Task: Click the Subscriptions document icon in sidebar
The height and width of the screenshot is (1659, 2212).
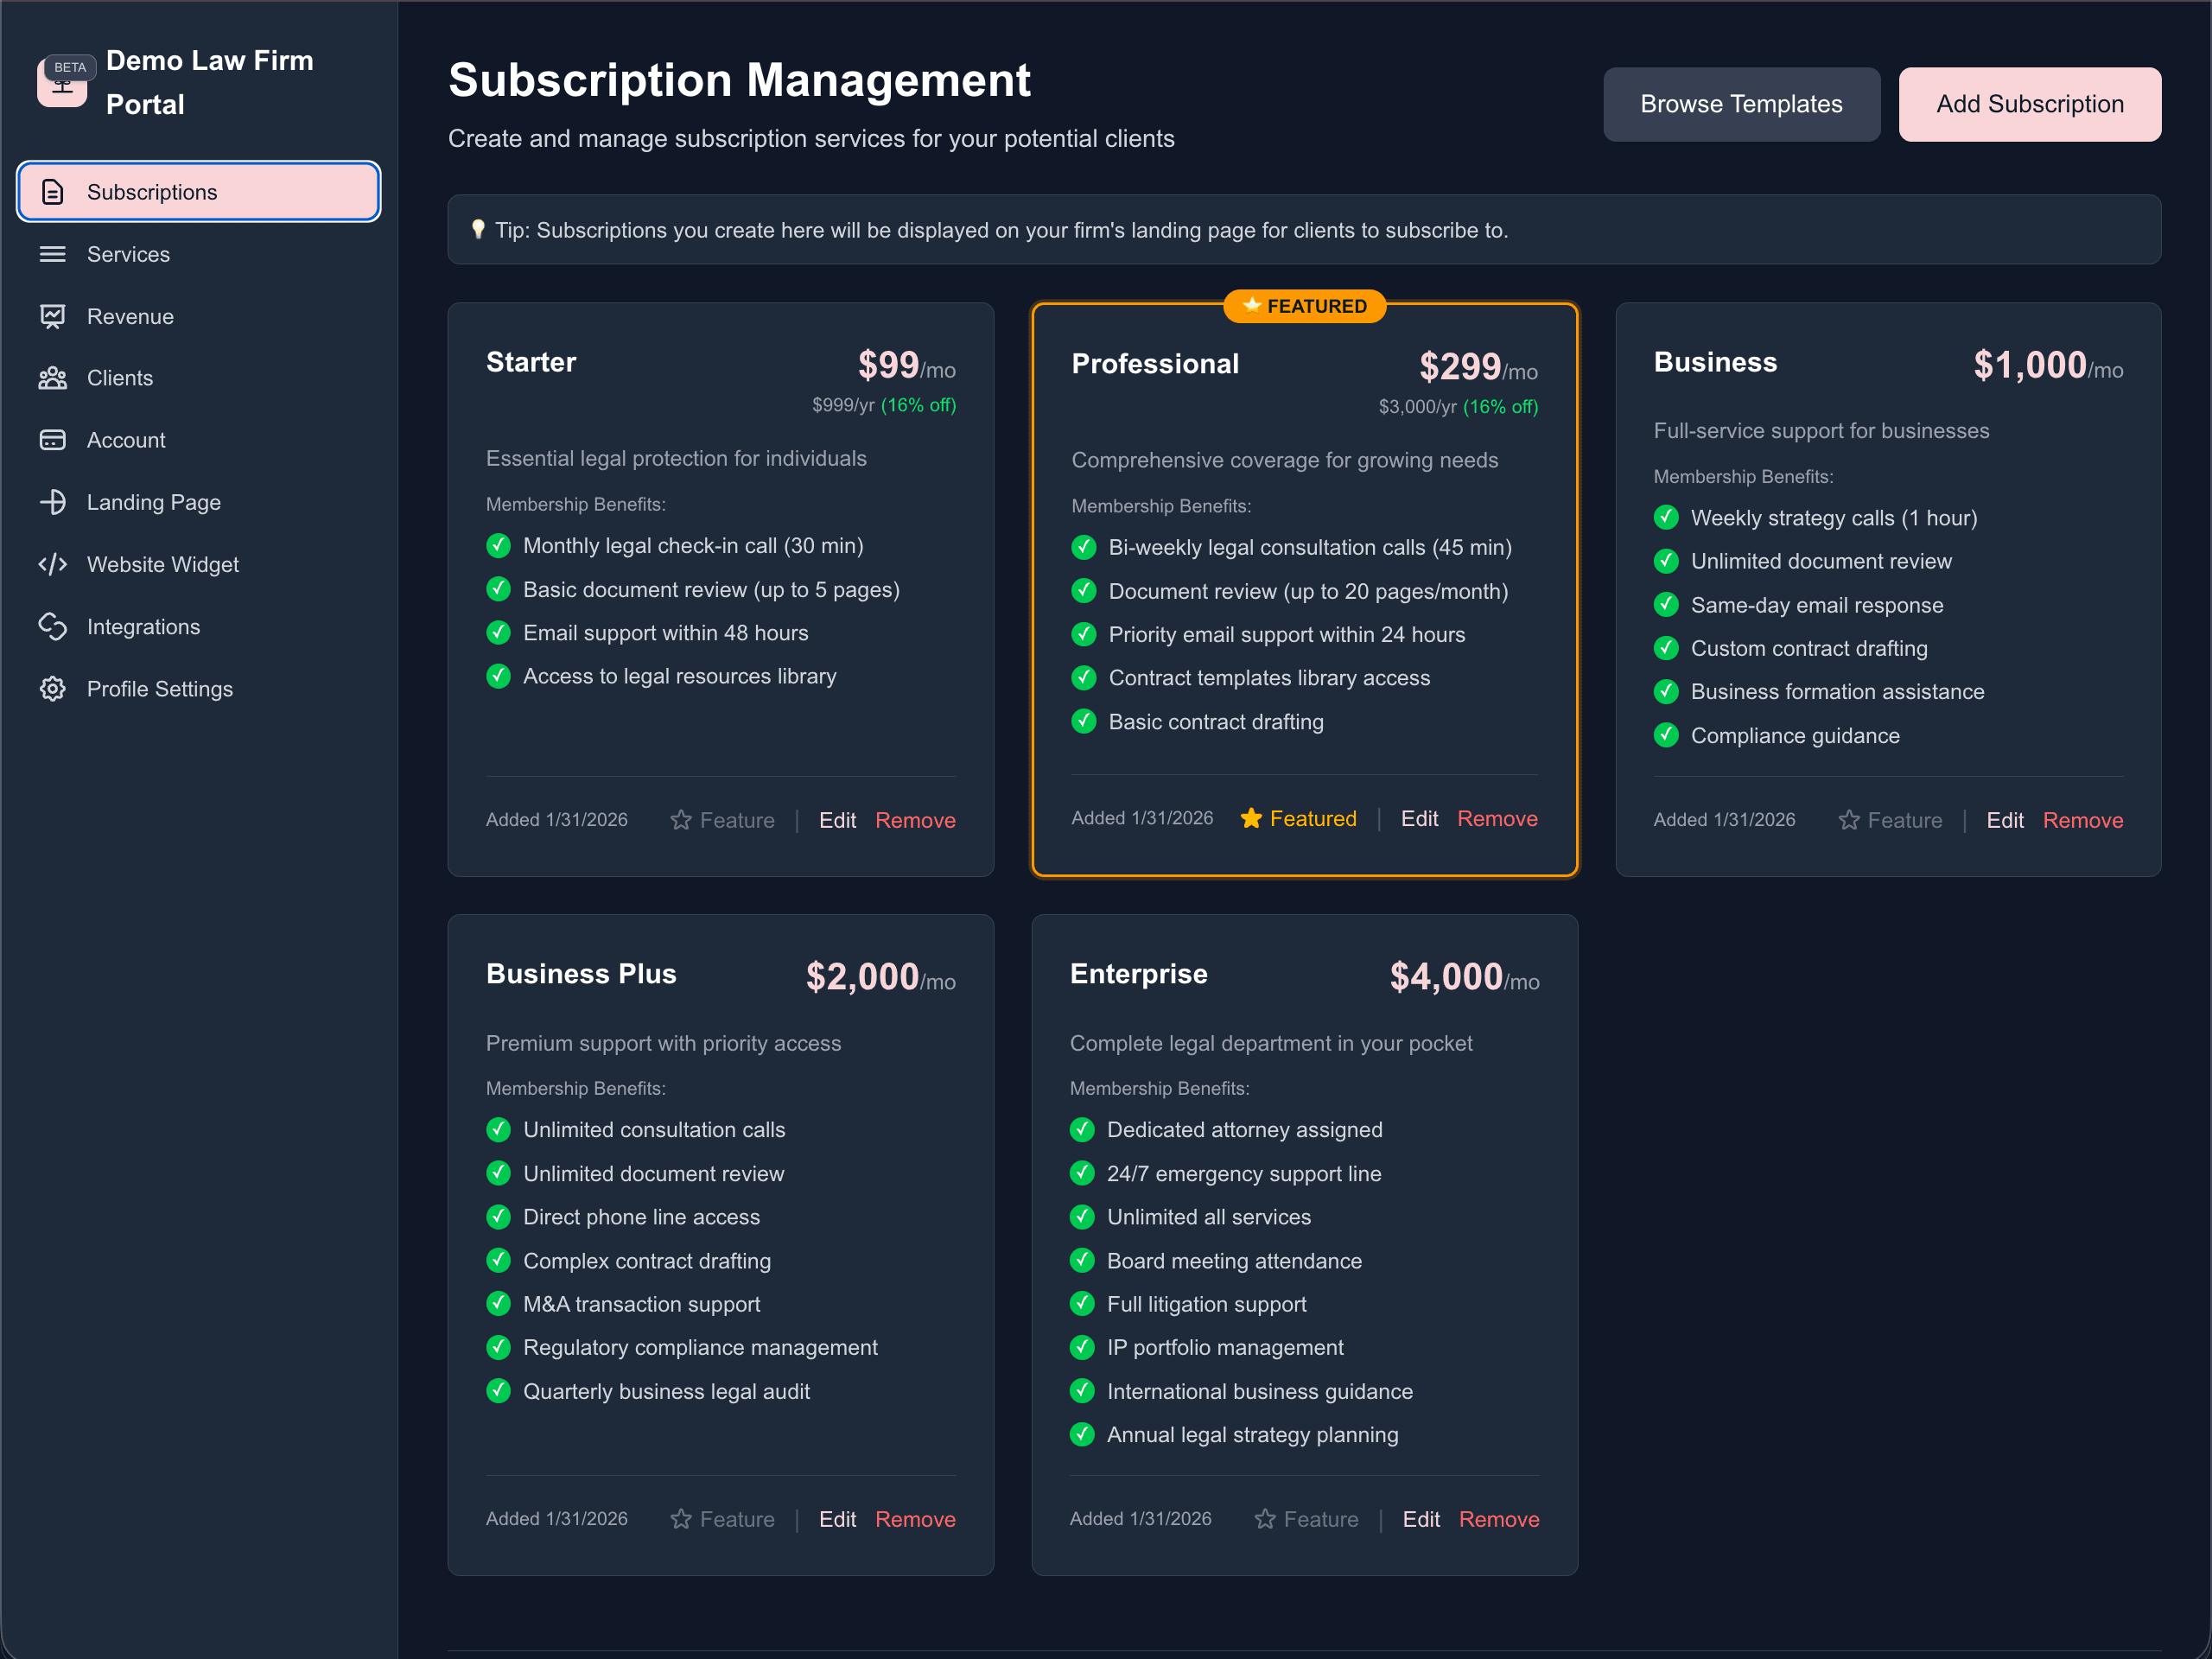Action: coord(53,192)
